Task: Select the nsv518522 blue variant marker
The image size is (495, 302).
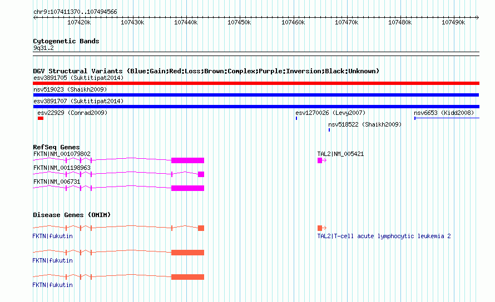Action: point(329,130)
